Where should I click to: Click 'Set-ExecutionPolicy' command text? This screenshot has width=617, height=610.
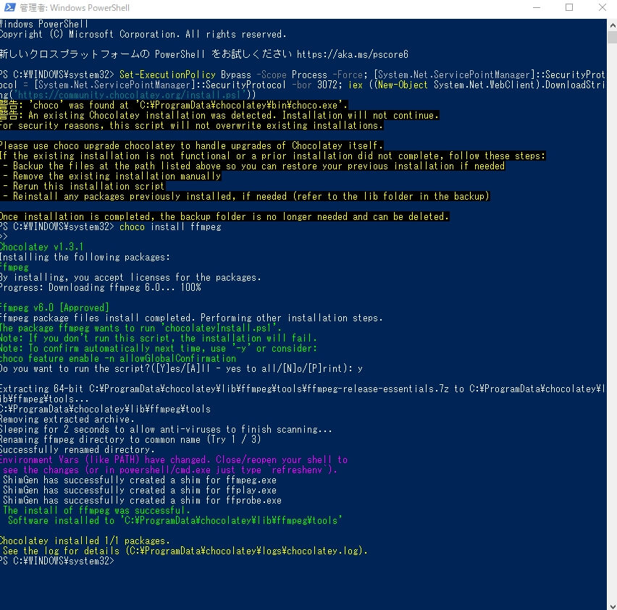(x=167, y=75)
